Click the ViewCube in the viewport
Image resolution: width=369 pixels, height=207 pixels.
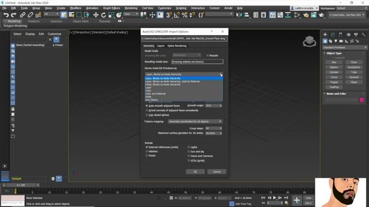tap(309, 41)
